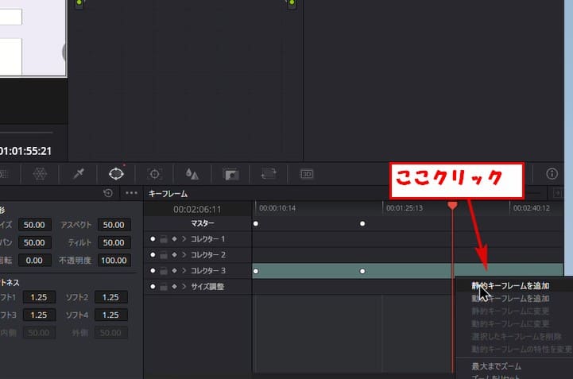Click the 不透明度 value field showing 100.00

coord(115,260)
